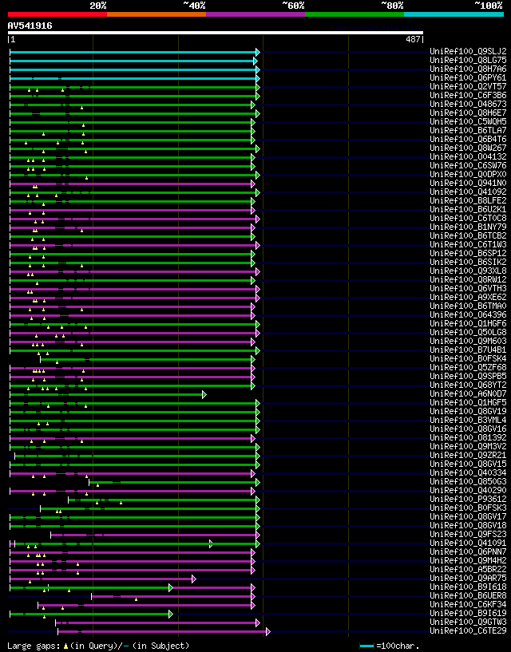Click the cyan 100char scale bar

pos(366,646)
